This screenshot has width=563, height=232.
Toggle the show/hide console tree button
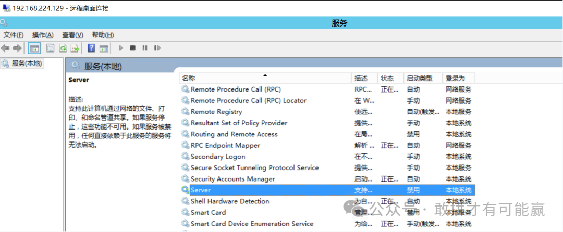pos(34,48)
